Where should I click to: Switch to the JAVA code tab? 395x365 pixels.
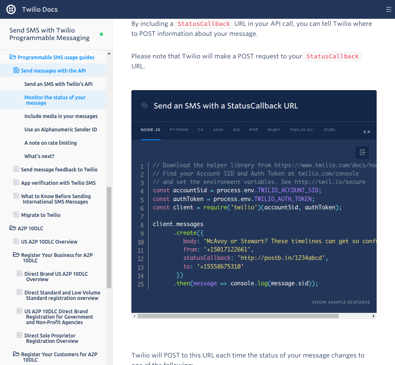click(x=218, y=130)
